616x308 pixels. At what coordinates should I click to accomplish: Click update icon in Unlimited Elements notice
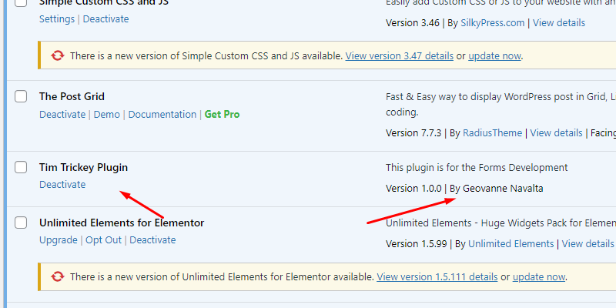pyautogui.click(x=57, y=276)
